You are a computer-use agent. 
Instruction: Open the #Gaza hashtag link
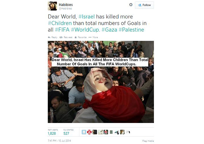tap(109, 30)
